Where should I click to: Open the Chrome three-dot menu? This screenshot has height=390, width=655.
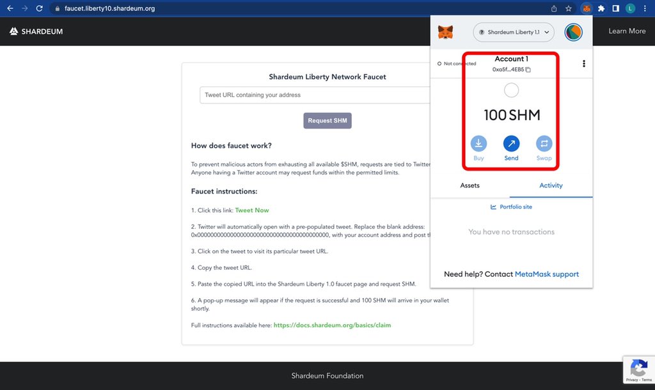coord(645,8)
